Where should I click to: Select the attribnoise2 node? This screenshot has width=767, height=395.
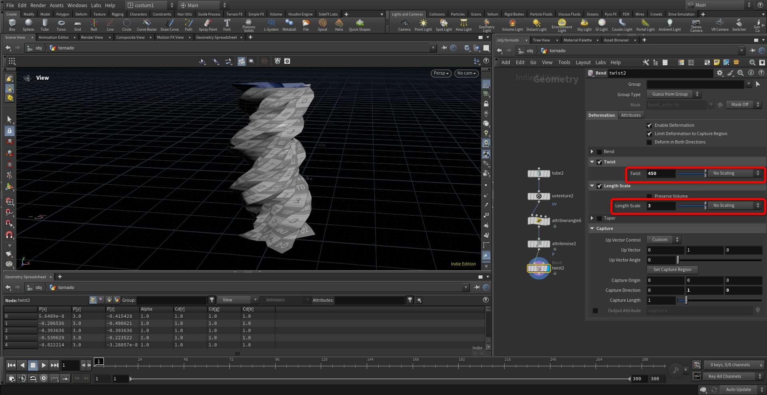pos(538,244)
